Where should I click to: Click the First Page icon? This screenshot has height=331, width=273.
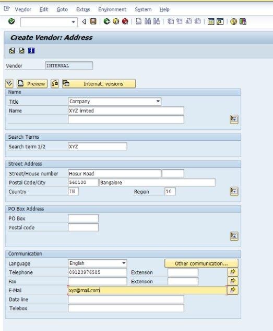[171, 21]
